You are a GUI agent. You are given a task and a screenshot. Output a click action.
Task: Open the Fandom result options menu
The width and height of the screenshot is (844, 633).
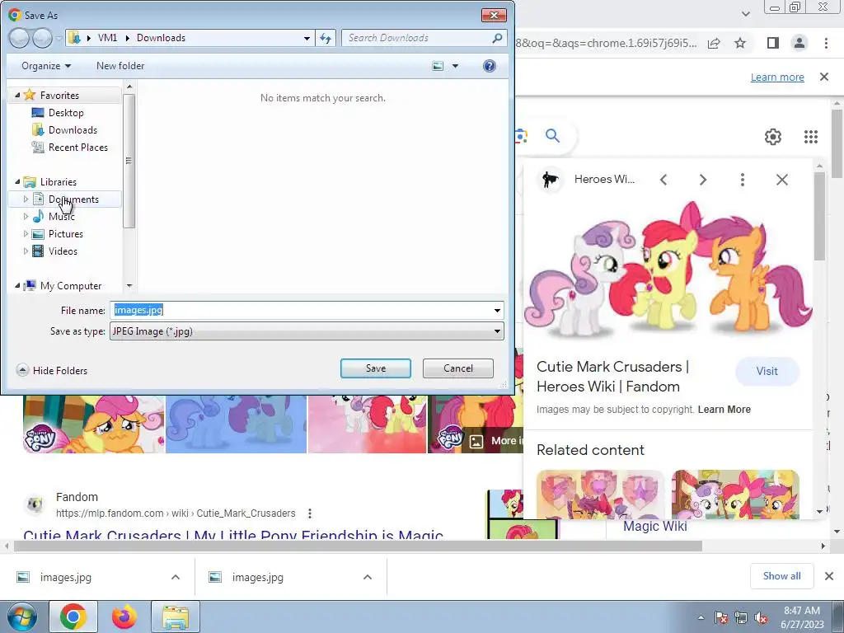click(x=310, y=513)
